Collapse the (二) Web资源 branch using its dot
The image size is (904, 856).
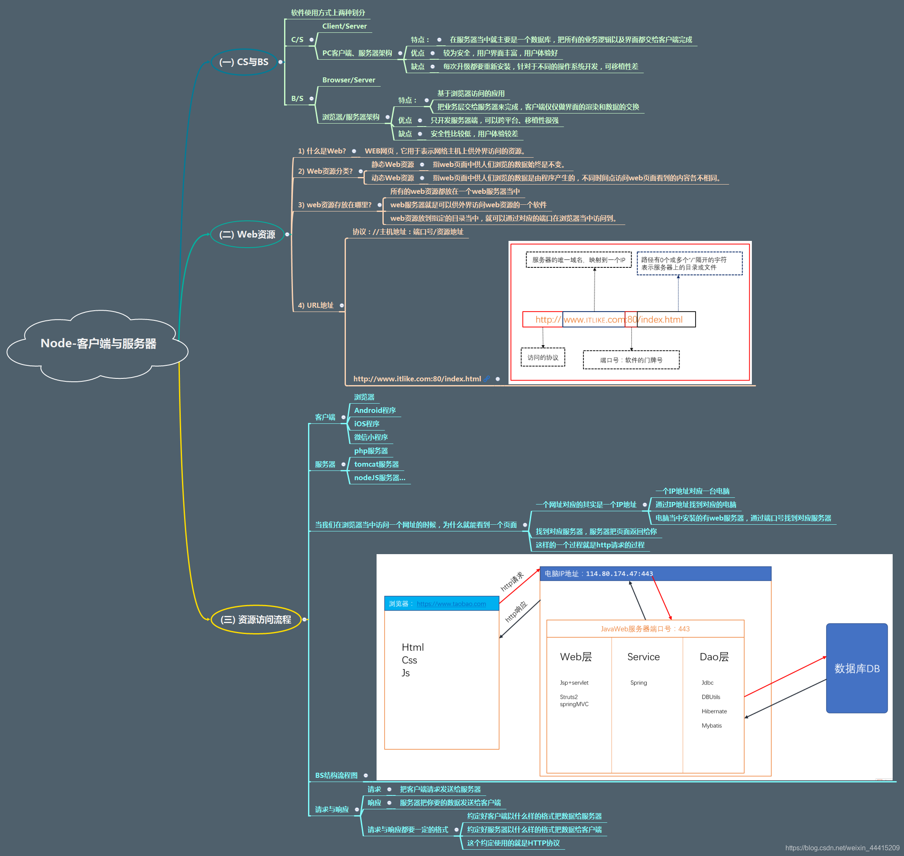(x=287, y=235)
